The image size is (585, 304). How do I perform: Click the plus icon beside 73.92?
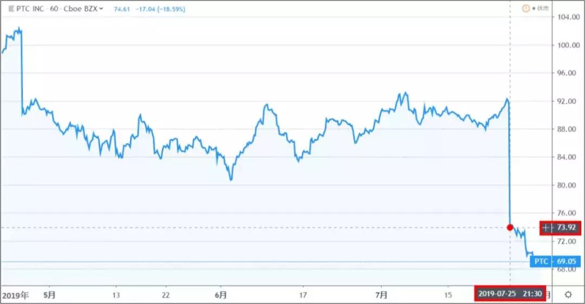pos(545,228)
